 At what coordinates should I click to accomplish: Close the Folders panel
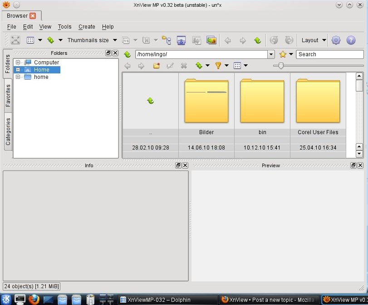tap(115, 53)
